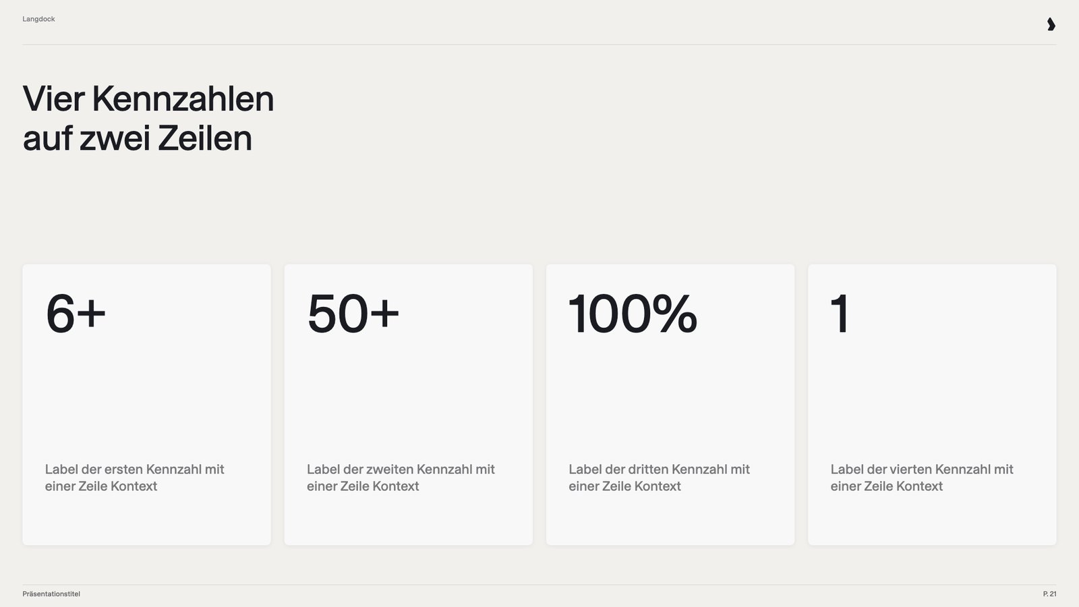Click label der ersten Kennzahl text
This screenshot has width=1079, height=607.
pyautogui.click(x=134, y=478)
